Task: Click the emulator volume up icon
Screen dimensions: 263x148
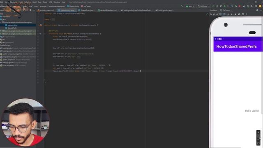Action: [214, 14]
